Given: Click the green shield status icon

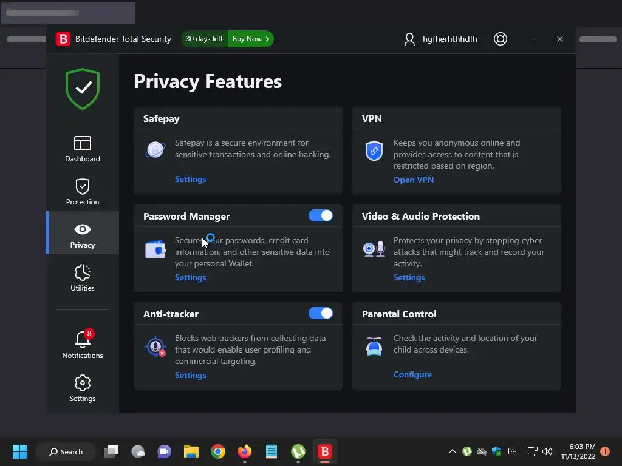Looking at the screenshot, I should click(x=83, y=89).
